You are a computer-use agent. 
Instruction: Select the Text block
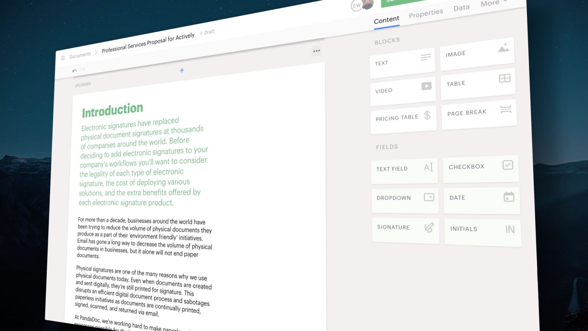point(402,63)
